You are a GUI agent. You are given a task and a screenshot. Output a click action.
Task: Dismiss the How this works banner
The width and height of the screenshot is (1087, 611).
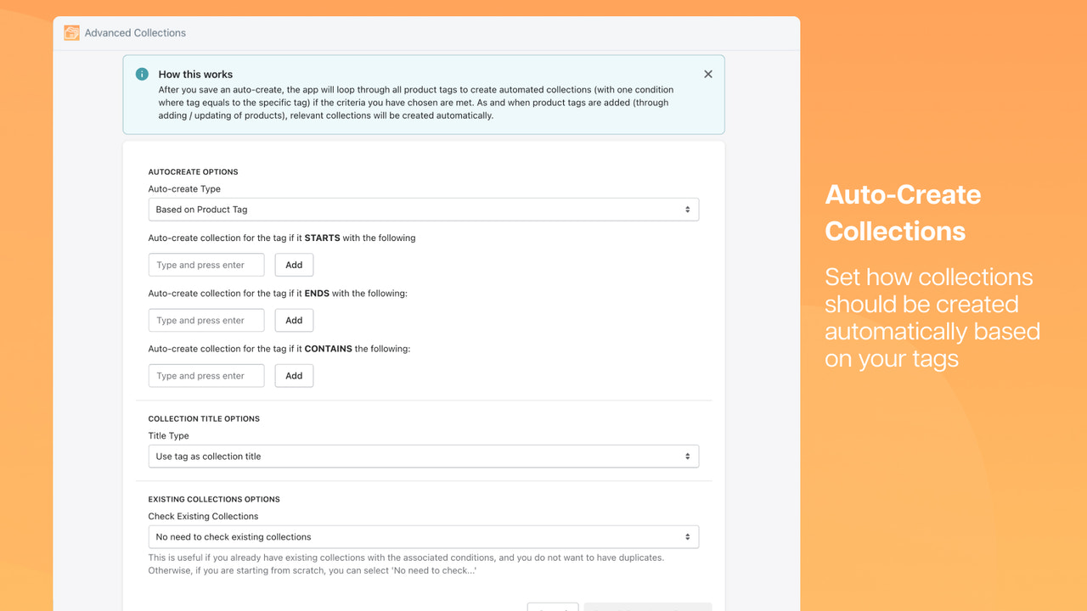pos(707,74)
